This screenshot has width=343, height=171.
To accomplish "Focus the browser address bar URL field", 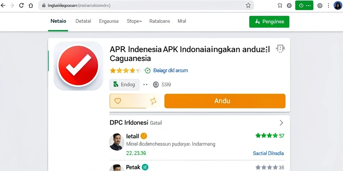I will point(146,5).
